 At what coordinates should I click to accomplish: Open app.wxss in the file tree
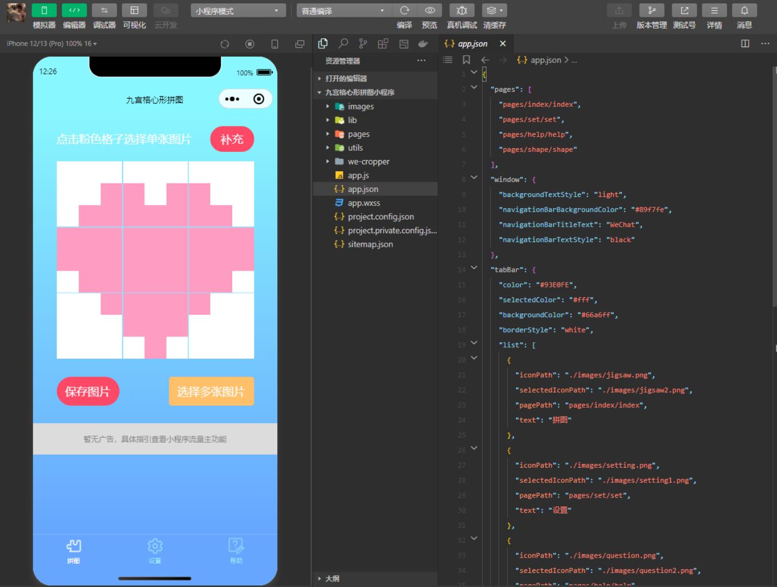[364, 203]
